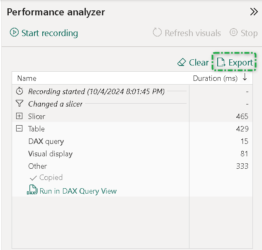Click the Copied query link

[51, 177]
